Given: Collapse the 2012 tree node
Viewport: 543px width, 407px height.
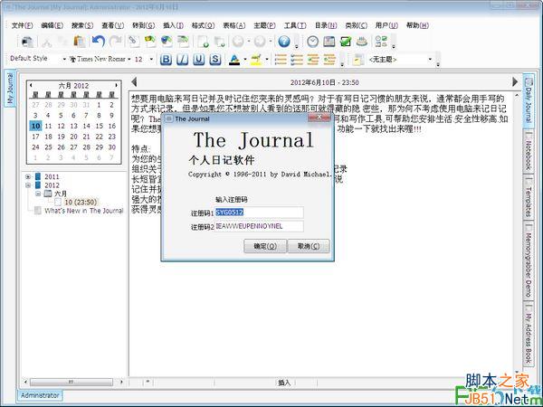Looking at the screenshot, I should [28, 185].
